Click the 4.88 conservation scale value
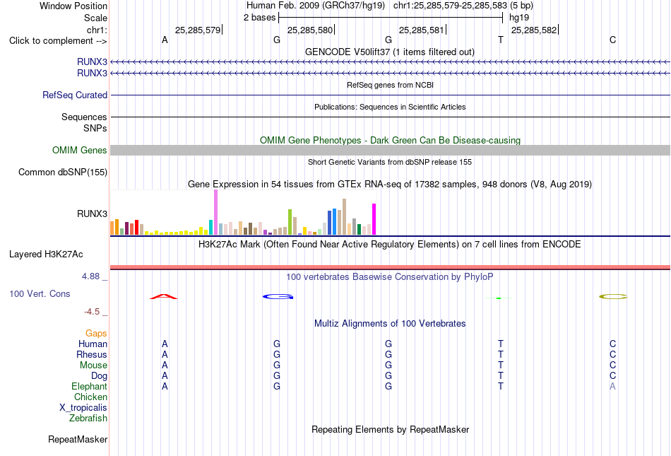The height and width of the screenshot is (456, 671). click(90, 276)
